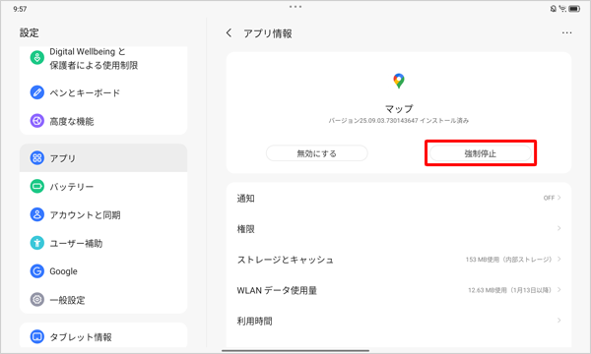Tap the Digital Wellbeing icon
Screen dimensions: 591x354
click(x=37, y=58)
